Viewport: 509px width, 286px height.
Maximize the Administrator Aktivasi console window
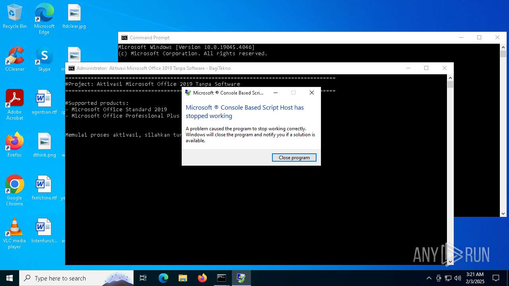(426, 68)
